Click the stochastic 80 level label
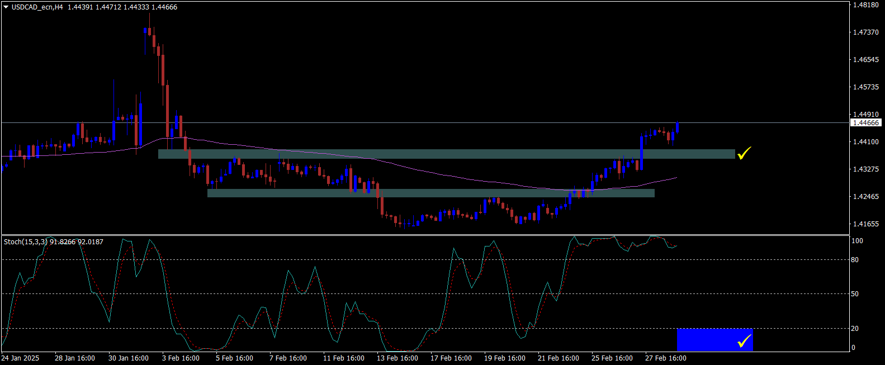Viewport: 885px width, 365px height. click(855, 260)
